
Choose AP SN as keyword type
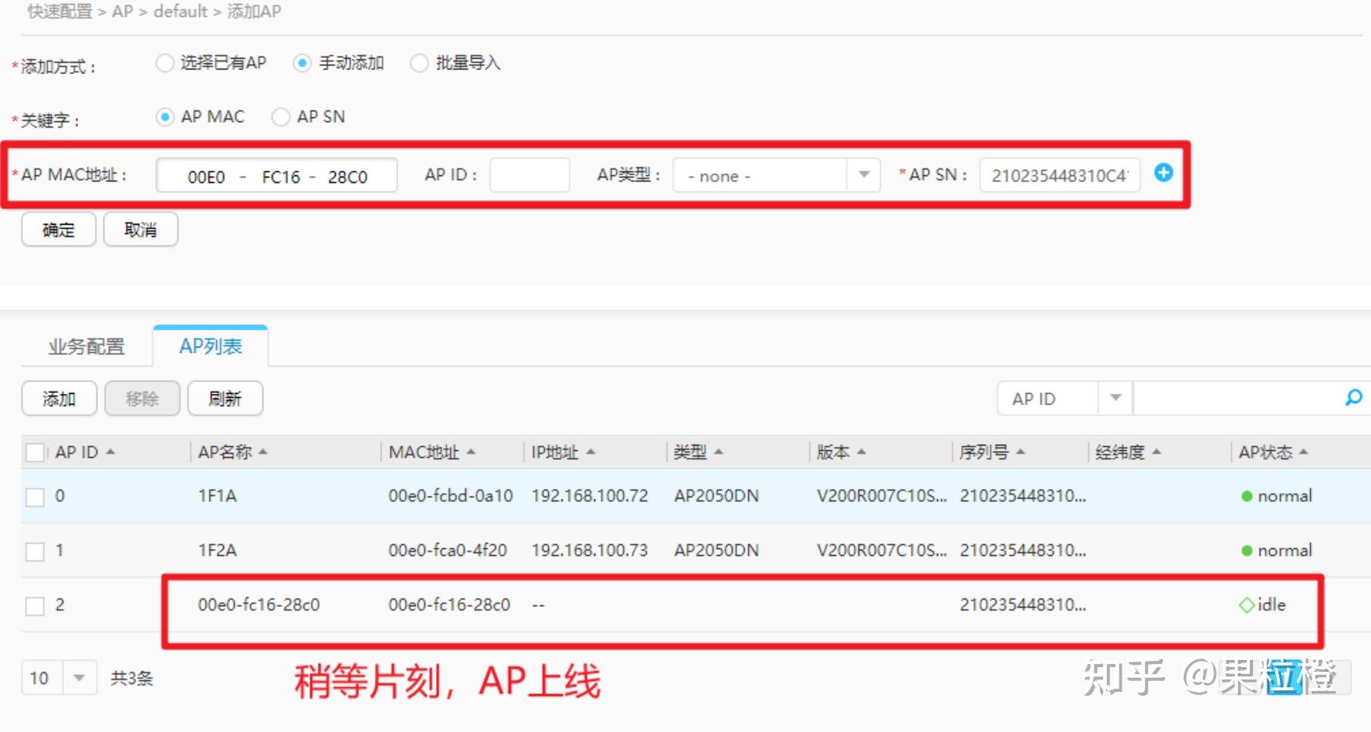coord(281,117)
